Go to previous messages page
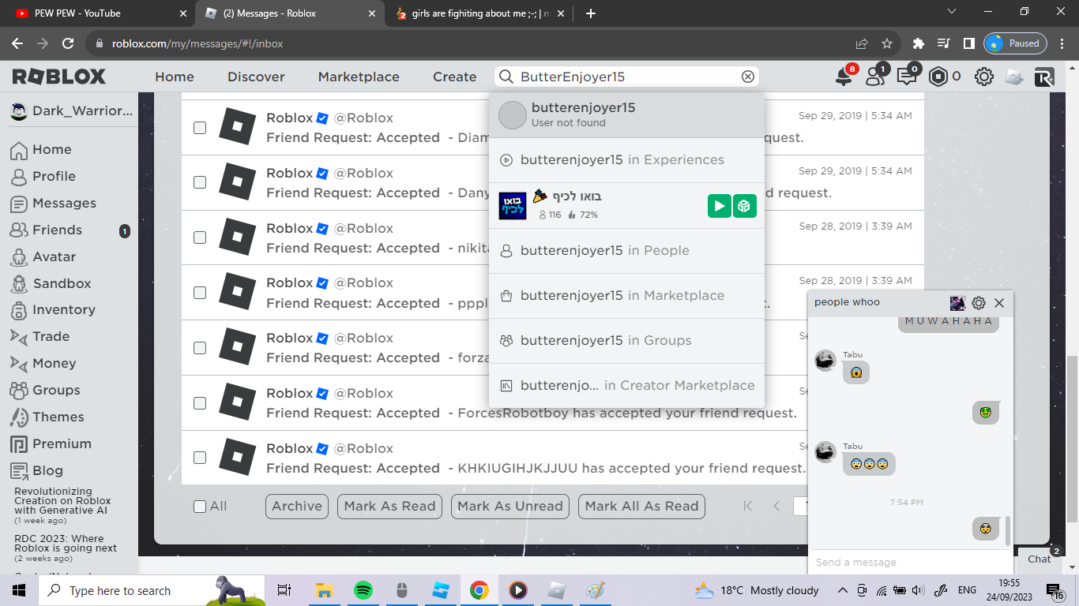This screenshot has width=1079, height=606. pyautogui.click(x=776, y=507)
